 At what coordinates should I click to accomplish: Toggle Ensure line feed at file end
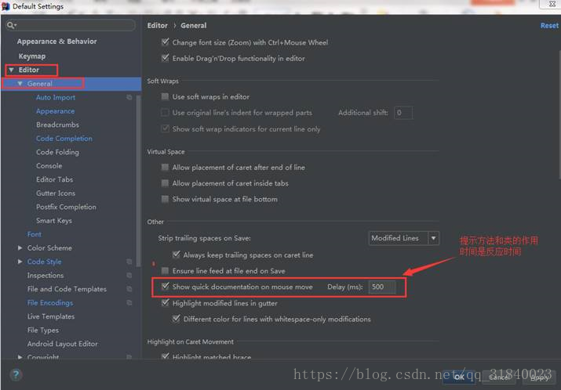(165, 271)
